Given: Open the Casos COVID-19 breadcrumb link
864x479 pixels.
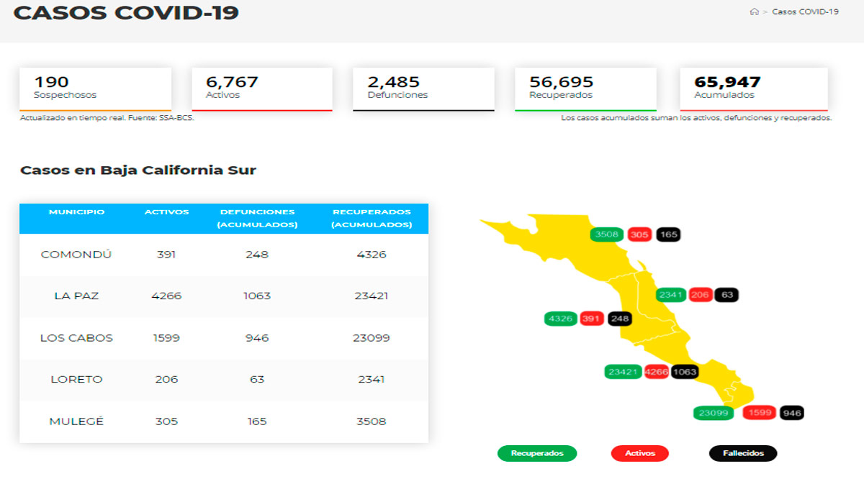Looking at the screenshot, I should coord(805,12).
